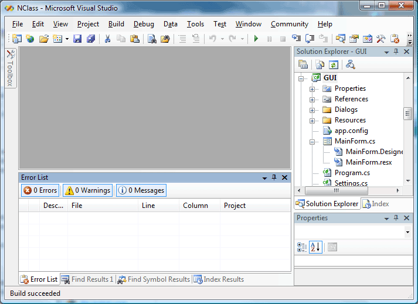The height and width of the screenshot is (304, 418).
Task: Expand the Resources folder
Action: (x=312, y=121)
